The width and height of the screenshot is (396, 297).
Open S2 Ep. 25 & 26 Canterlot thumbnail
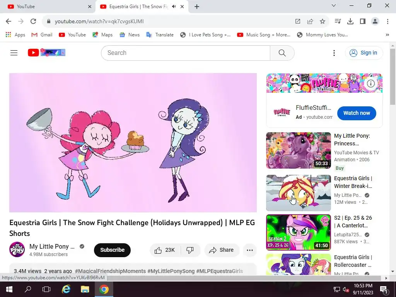pos(298,232)
